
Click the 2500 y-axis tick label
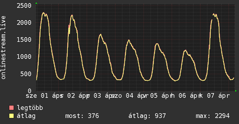[24, 6]
